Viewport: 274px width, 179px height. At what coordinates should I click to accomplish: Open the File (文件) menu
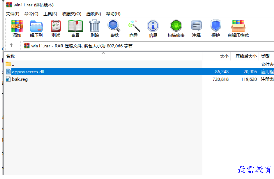pyautogui.click(x=12, y=14)
